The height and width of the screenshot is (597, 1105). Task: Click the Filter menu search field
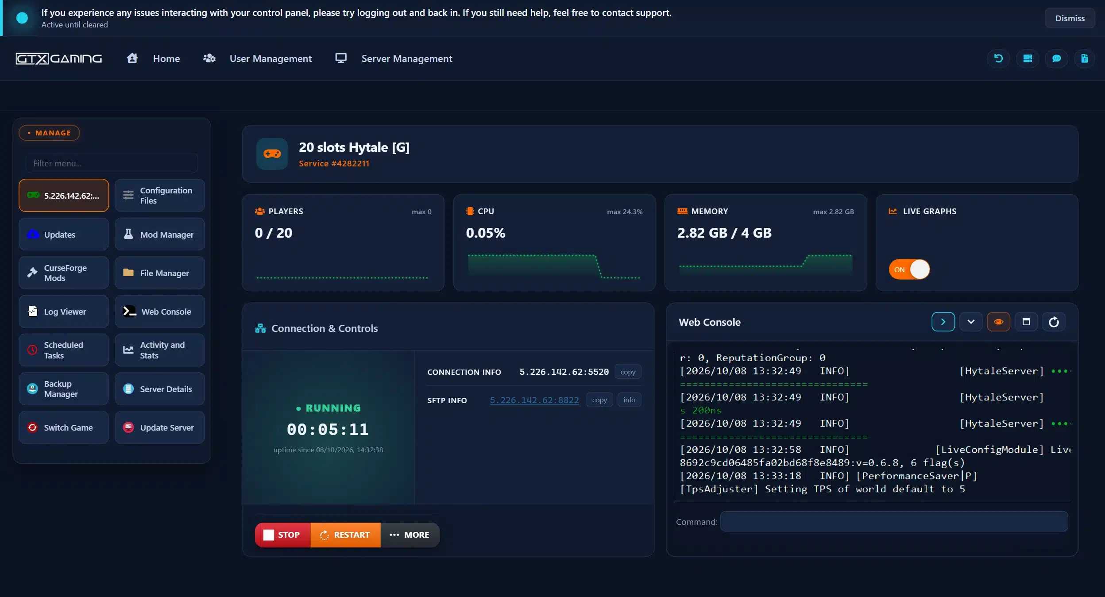pyautogui.click(x=112, y=163)
